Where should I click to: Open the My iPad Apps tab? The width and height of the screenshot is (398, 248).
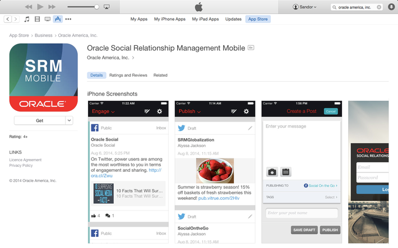point(205,19)
